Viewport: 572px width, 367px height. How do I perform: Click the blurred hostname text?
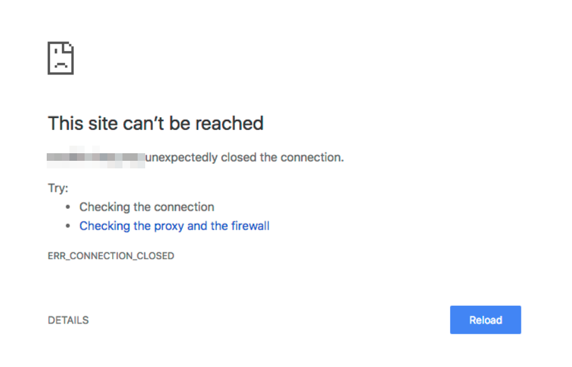coord(96,158)
